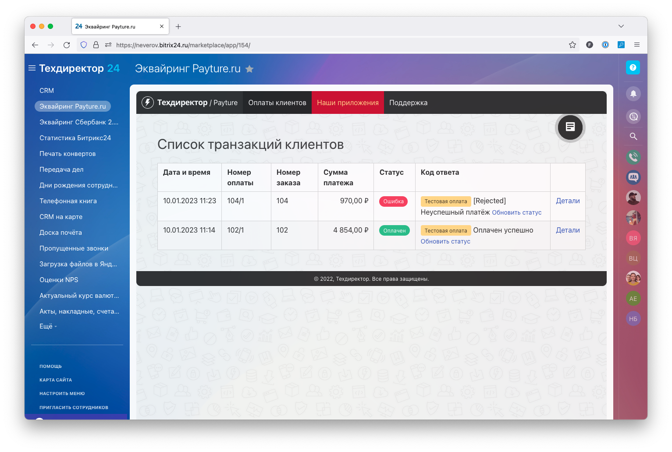Open Доска почёта sidebar item
This screenshot has height=452, width=672.
(60, 233)
